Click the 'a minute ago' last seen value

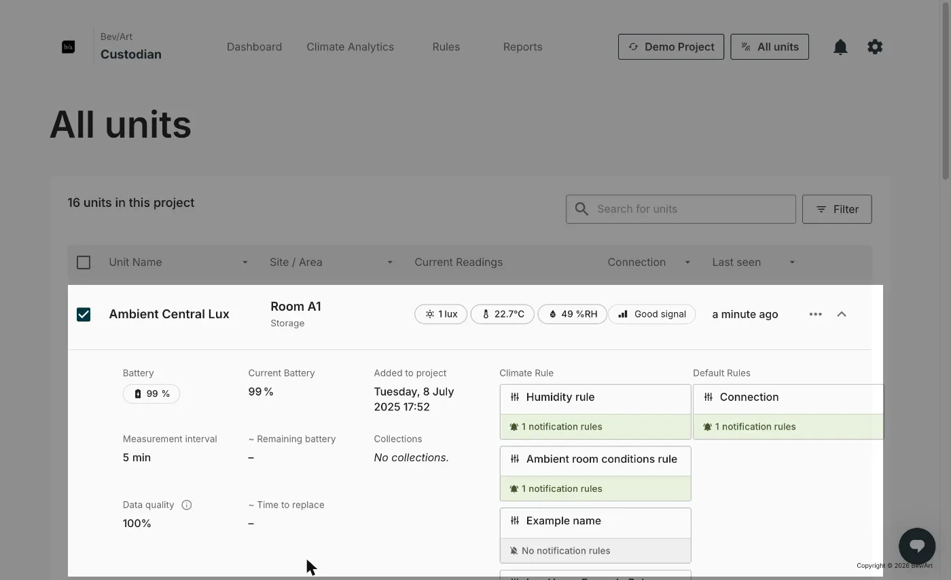(745, 314)
